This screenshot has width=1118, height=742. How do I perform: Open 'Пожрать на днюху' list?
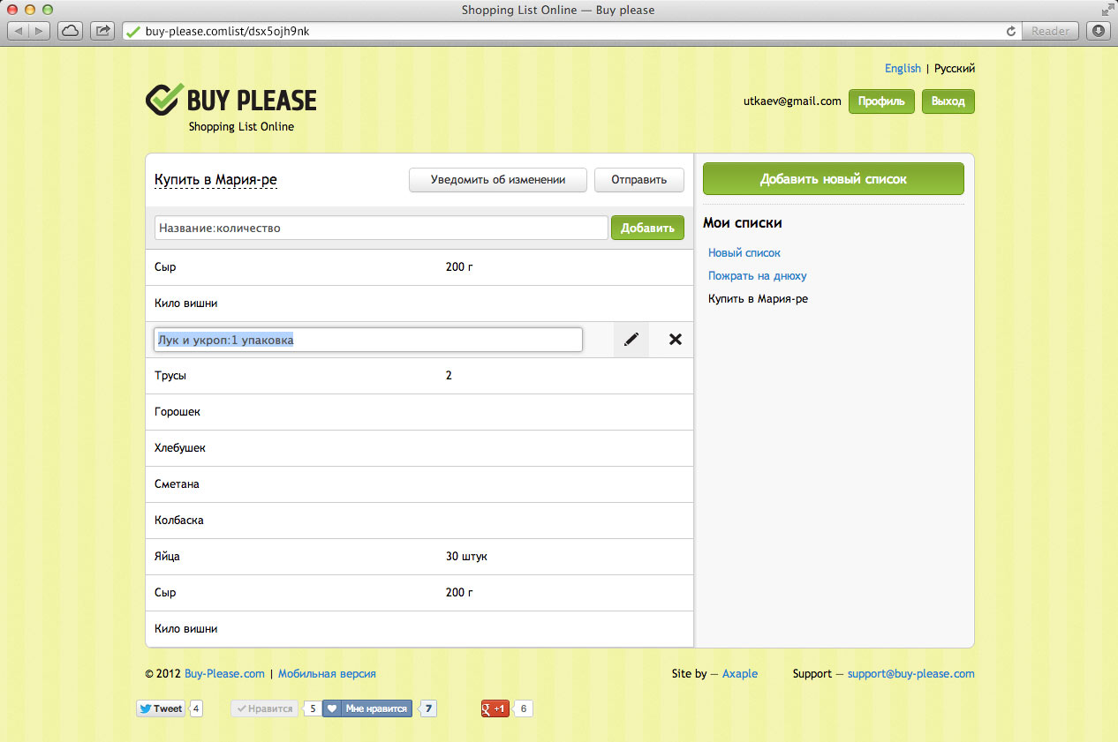click(x=757, y=276)
